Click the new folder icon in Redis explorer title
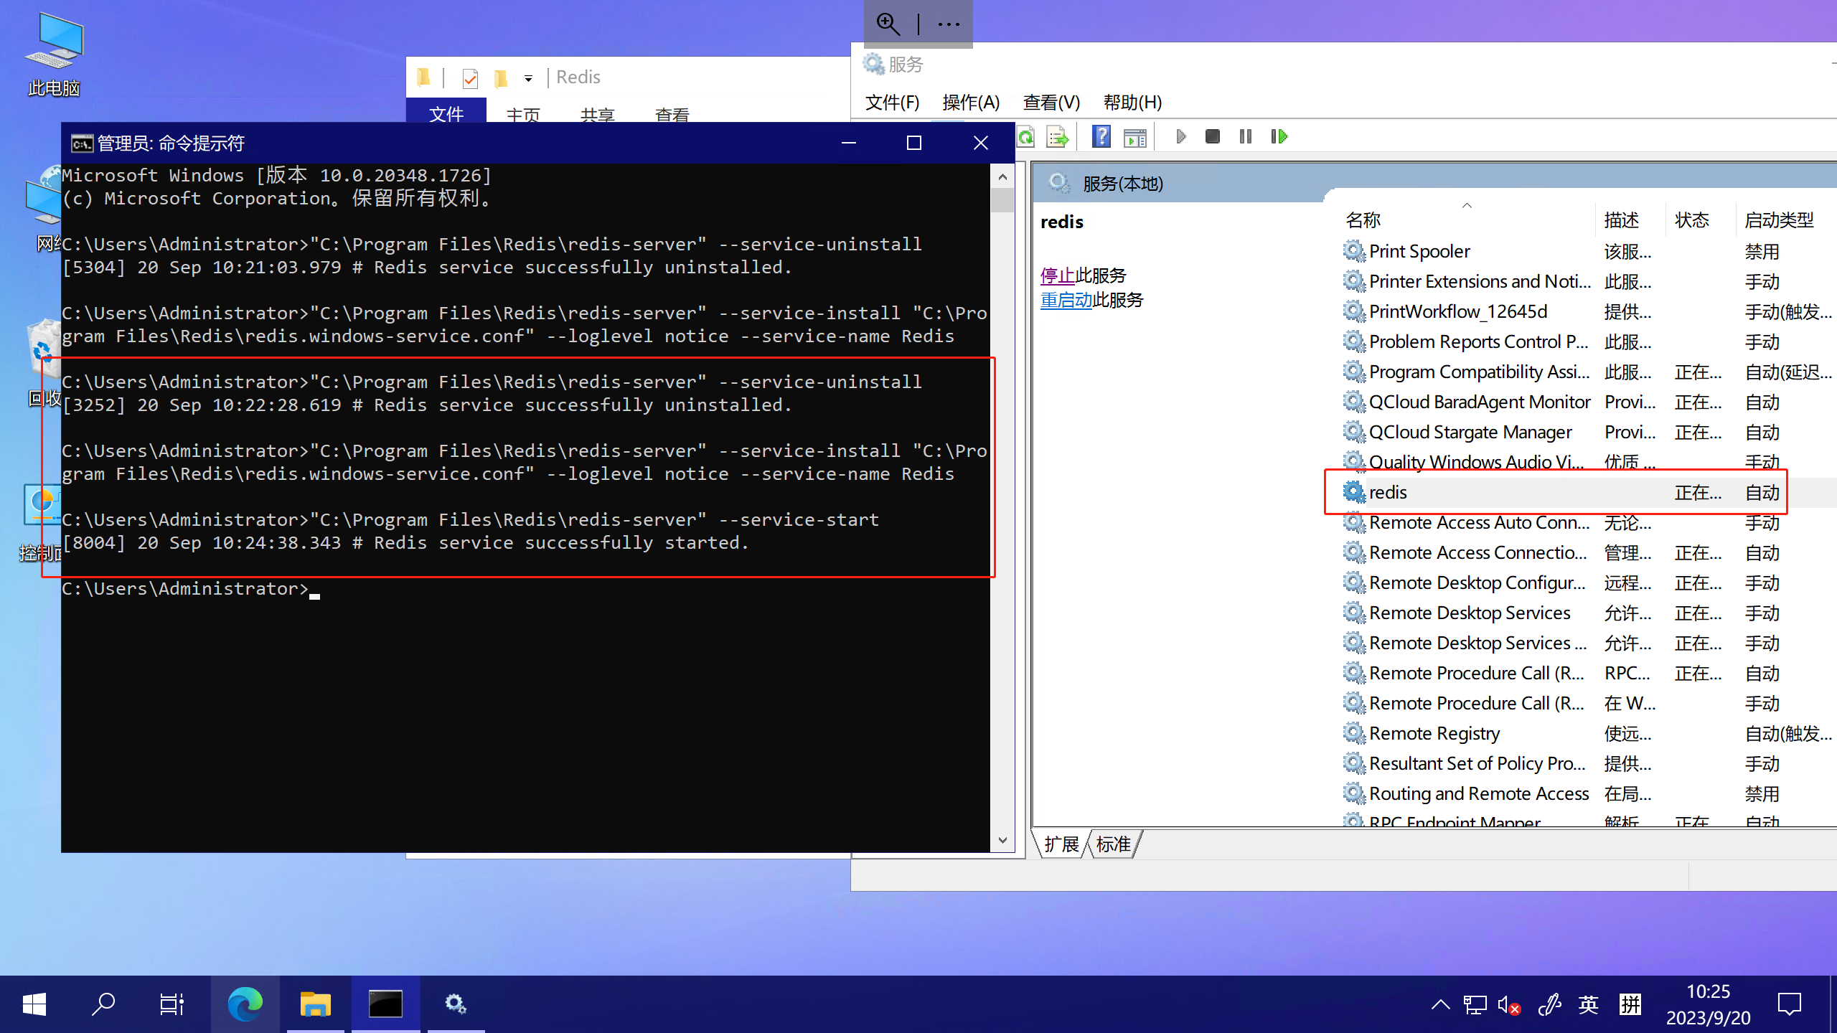Image resolution: width=1837 pixels, height=1033 pixels. pyautogui.click(x=501, y=77)
